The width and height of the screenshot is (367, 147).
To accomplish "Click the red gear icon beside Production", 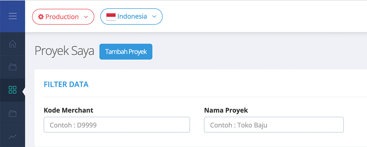I will pos(41,17).
